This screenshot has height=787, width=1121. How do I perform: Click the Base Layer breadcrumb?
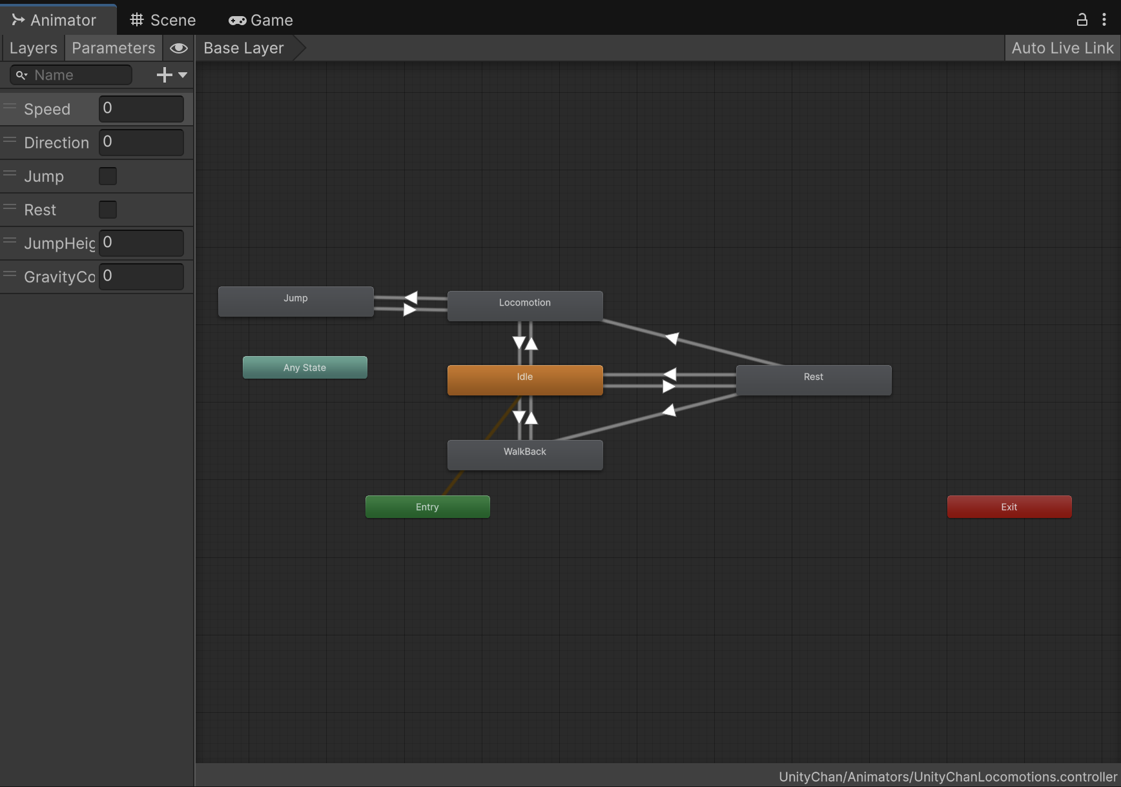pyautogui.click(x=243, y=48)
